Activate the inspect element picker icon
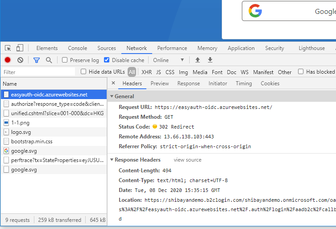This screenshot has height=229, width=336. pyautogui.click(x=8, y=48)
